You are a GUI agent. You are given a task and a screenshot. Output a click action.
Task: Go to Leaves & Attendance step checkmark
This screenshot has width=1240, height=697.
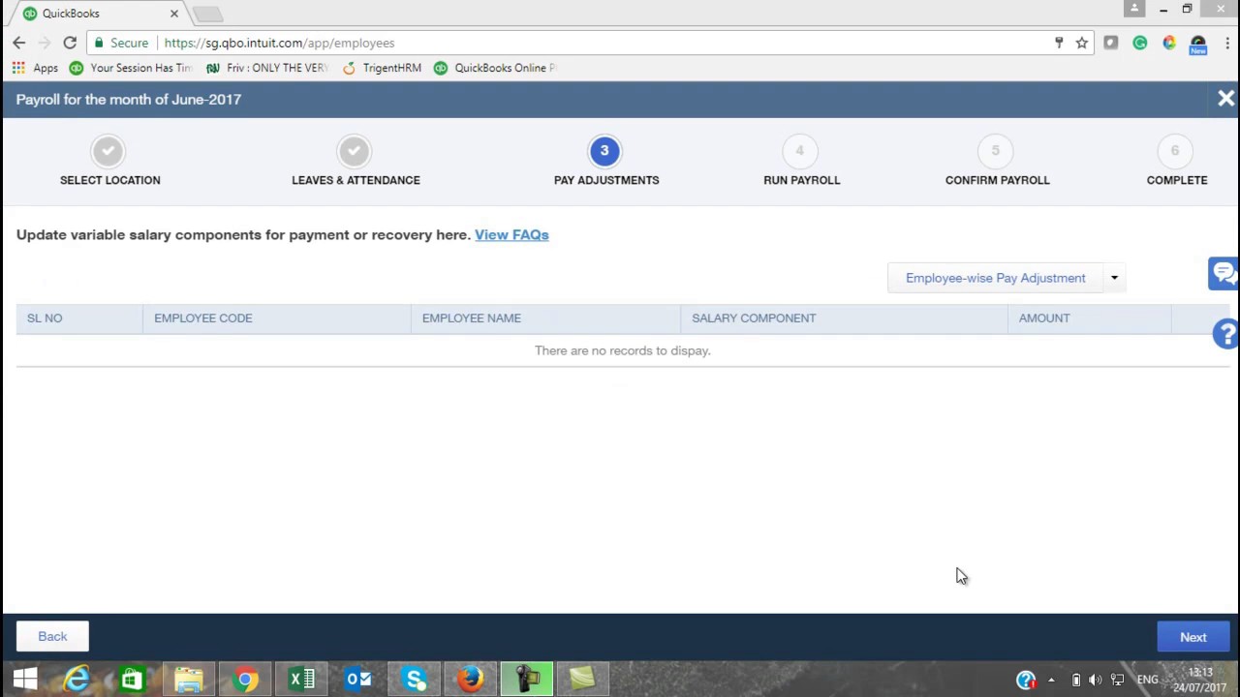point(355,151)
